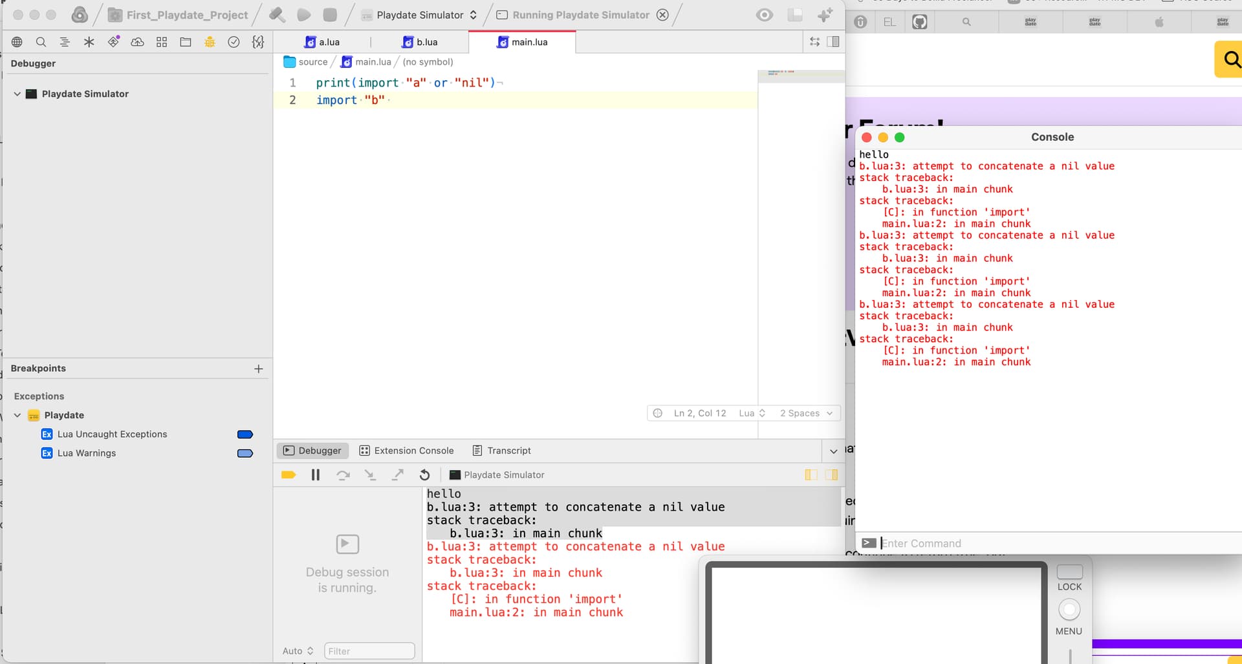Screen dimensions: 1242x664
Task: Toggle the left debug pane split
Action: coord(811,475)
